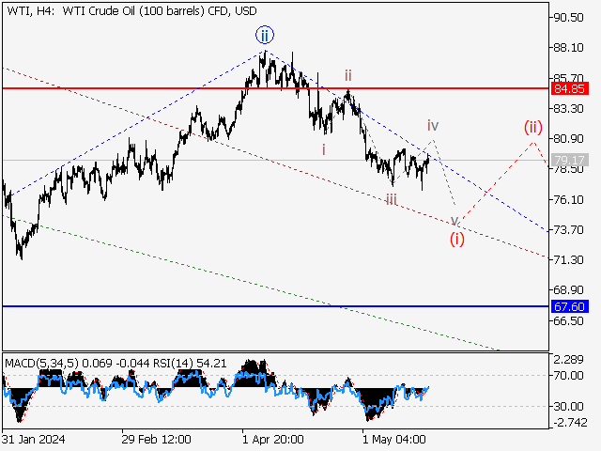Click the red '(ii)' wave label
Viewport: 601px width, 451px height.
[533, 128]
